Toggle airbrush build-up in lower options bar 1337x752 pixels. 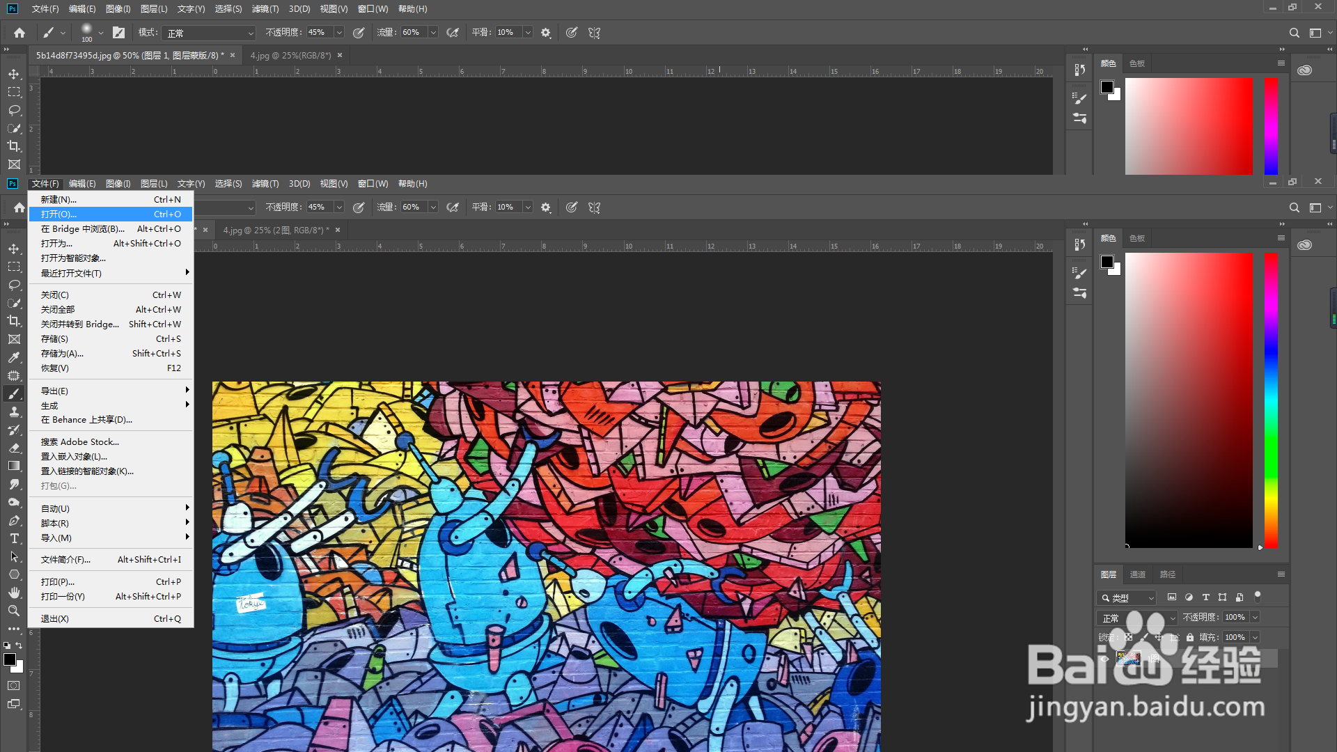tap(453, 207)
